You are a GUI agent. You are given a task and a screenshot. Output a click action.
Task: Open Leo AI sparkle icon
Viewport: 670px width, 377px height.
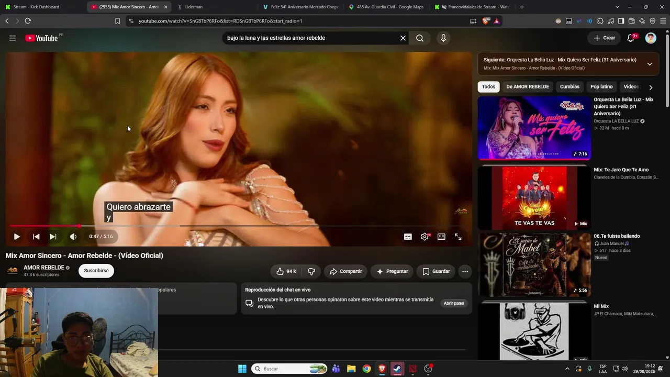click(642, 21)
